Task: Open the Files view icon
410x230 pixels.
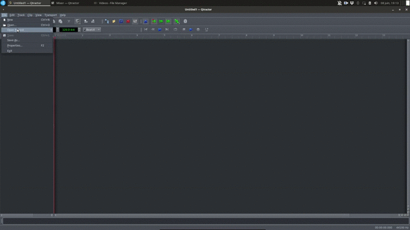Action: click(107, 21)
